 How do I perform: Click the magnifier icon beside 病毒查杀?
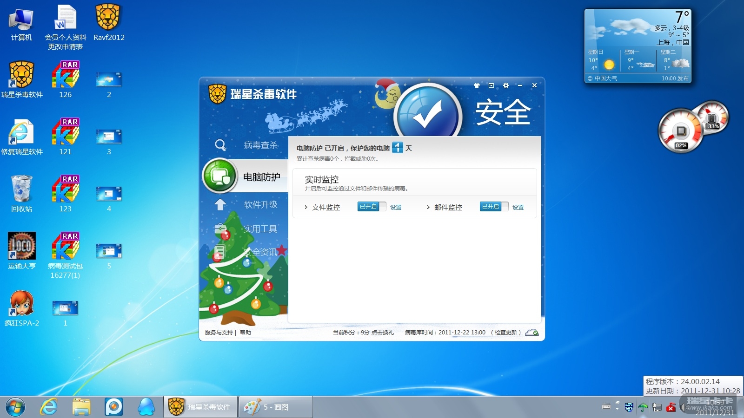(220, 145)
